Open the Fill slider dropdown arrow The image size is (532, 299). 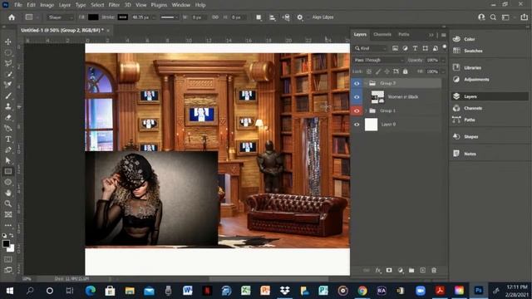(x=443, y=72)
